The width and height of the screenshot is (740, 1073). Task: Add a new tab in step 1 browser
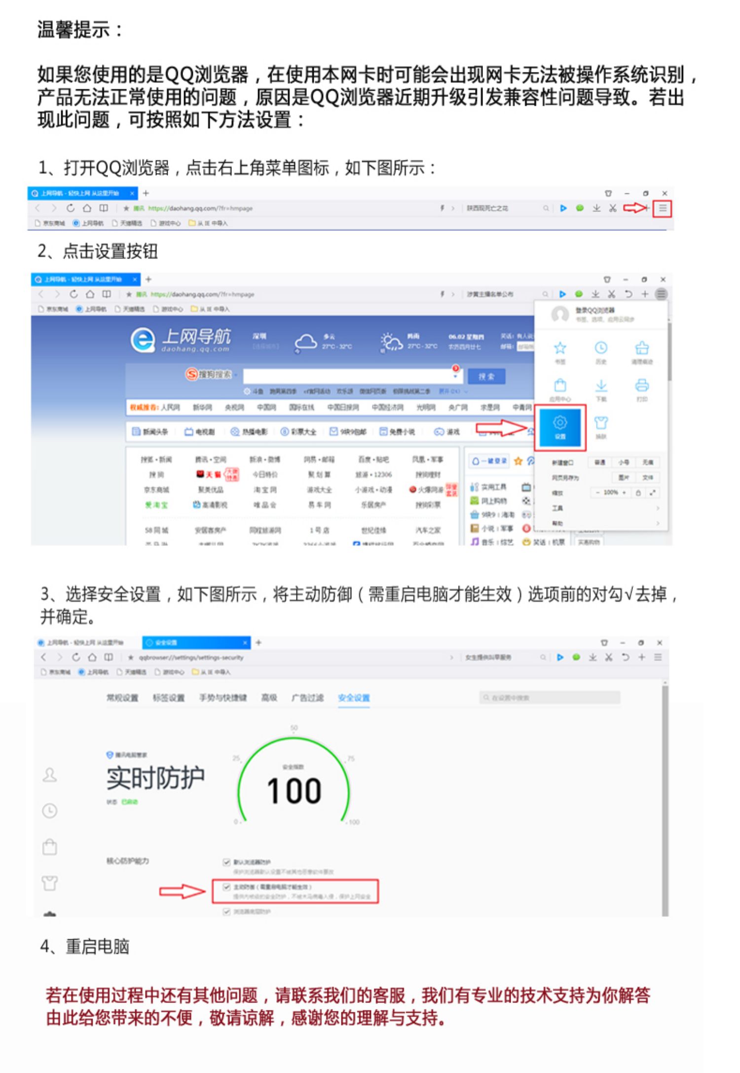tap(146, 193)
